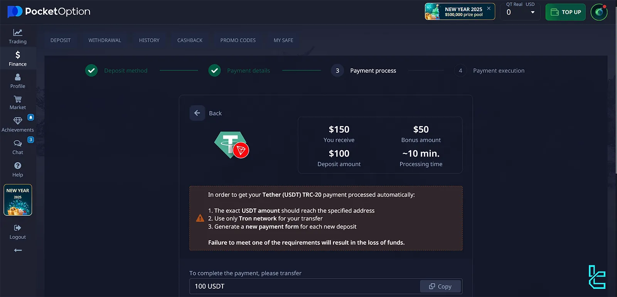Switch to the Deposit tab
The width and height of the screenshot is (617, 297).
pyautogui.click(x=61, y=40)
